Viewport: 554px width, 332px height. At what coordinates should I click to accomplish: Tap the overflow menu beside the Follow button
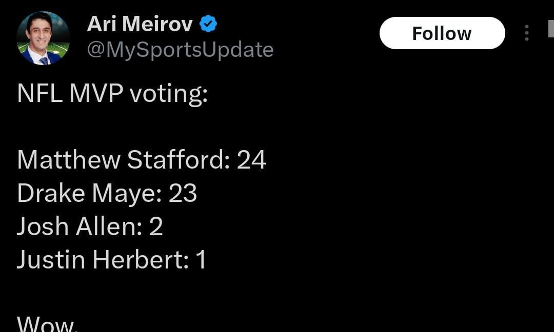point(528,33)
